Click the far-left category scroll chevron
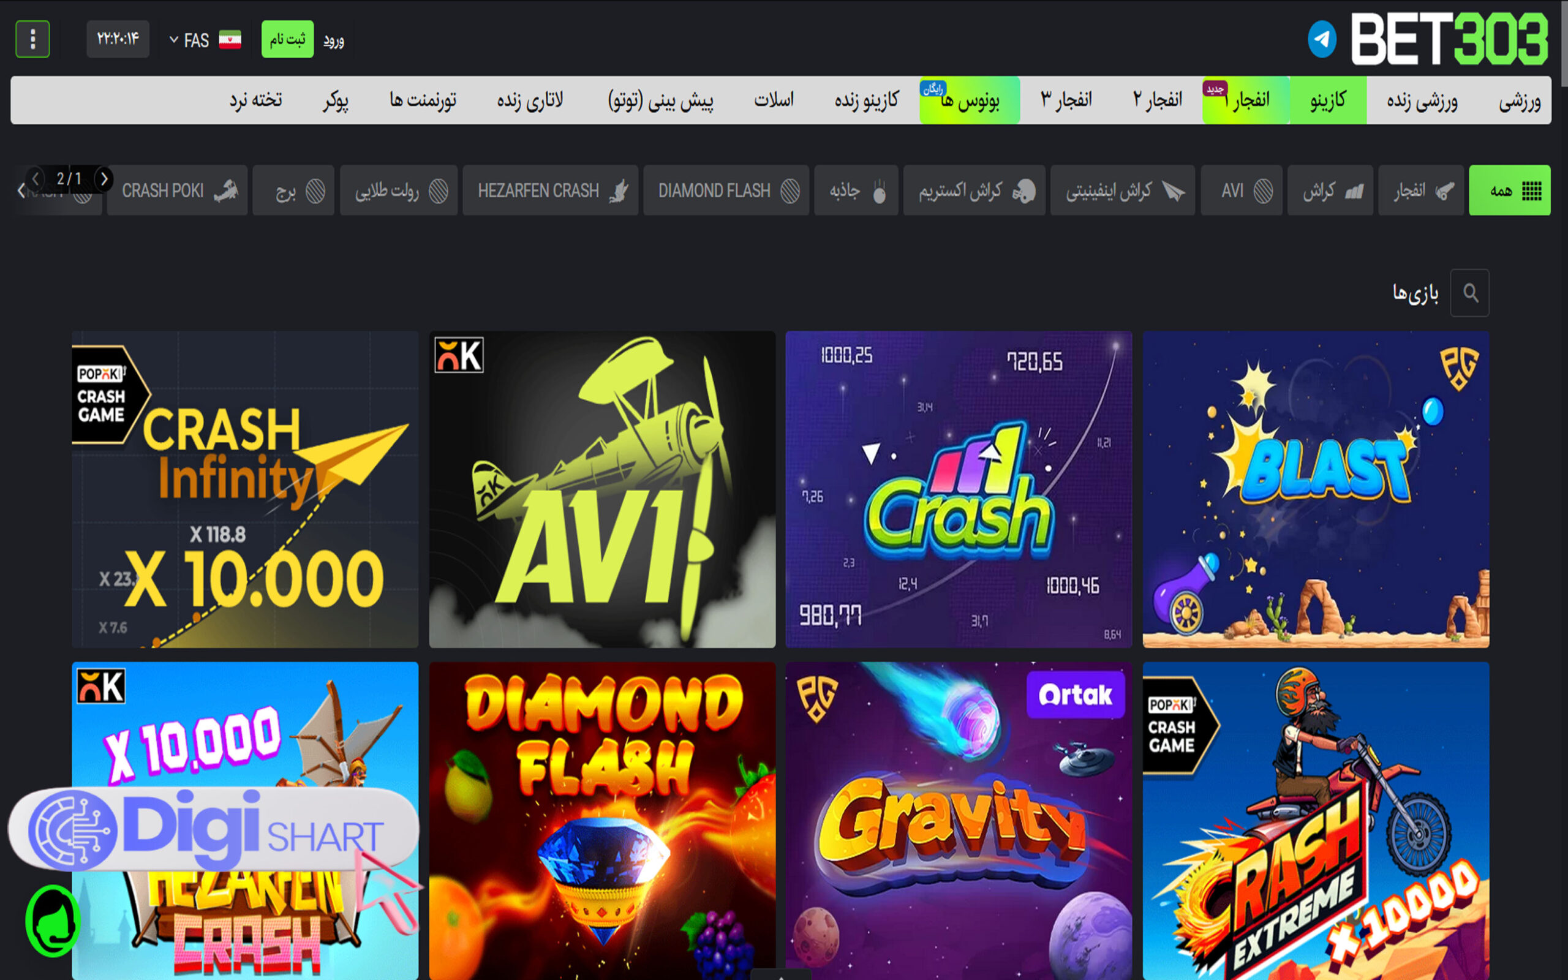The width and height of the screenshot is (1568, 980). (x=21, y=191)
